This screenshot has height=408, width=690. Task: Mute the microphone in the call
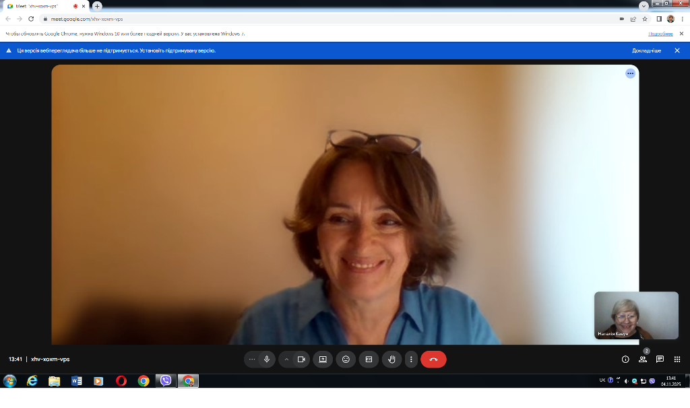tap(267, 360)
